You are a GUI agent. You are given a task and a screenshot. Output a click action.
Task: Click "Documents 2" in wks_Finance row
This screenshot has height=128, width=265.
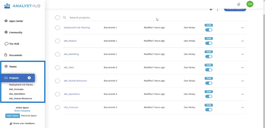click(x=110, y=41)
